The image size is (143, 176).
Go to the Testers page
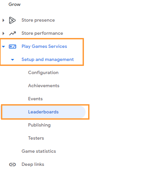[36, 138]
